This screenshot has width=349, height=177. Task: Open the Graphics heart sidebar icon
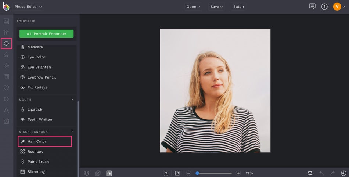coord(6,88)
